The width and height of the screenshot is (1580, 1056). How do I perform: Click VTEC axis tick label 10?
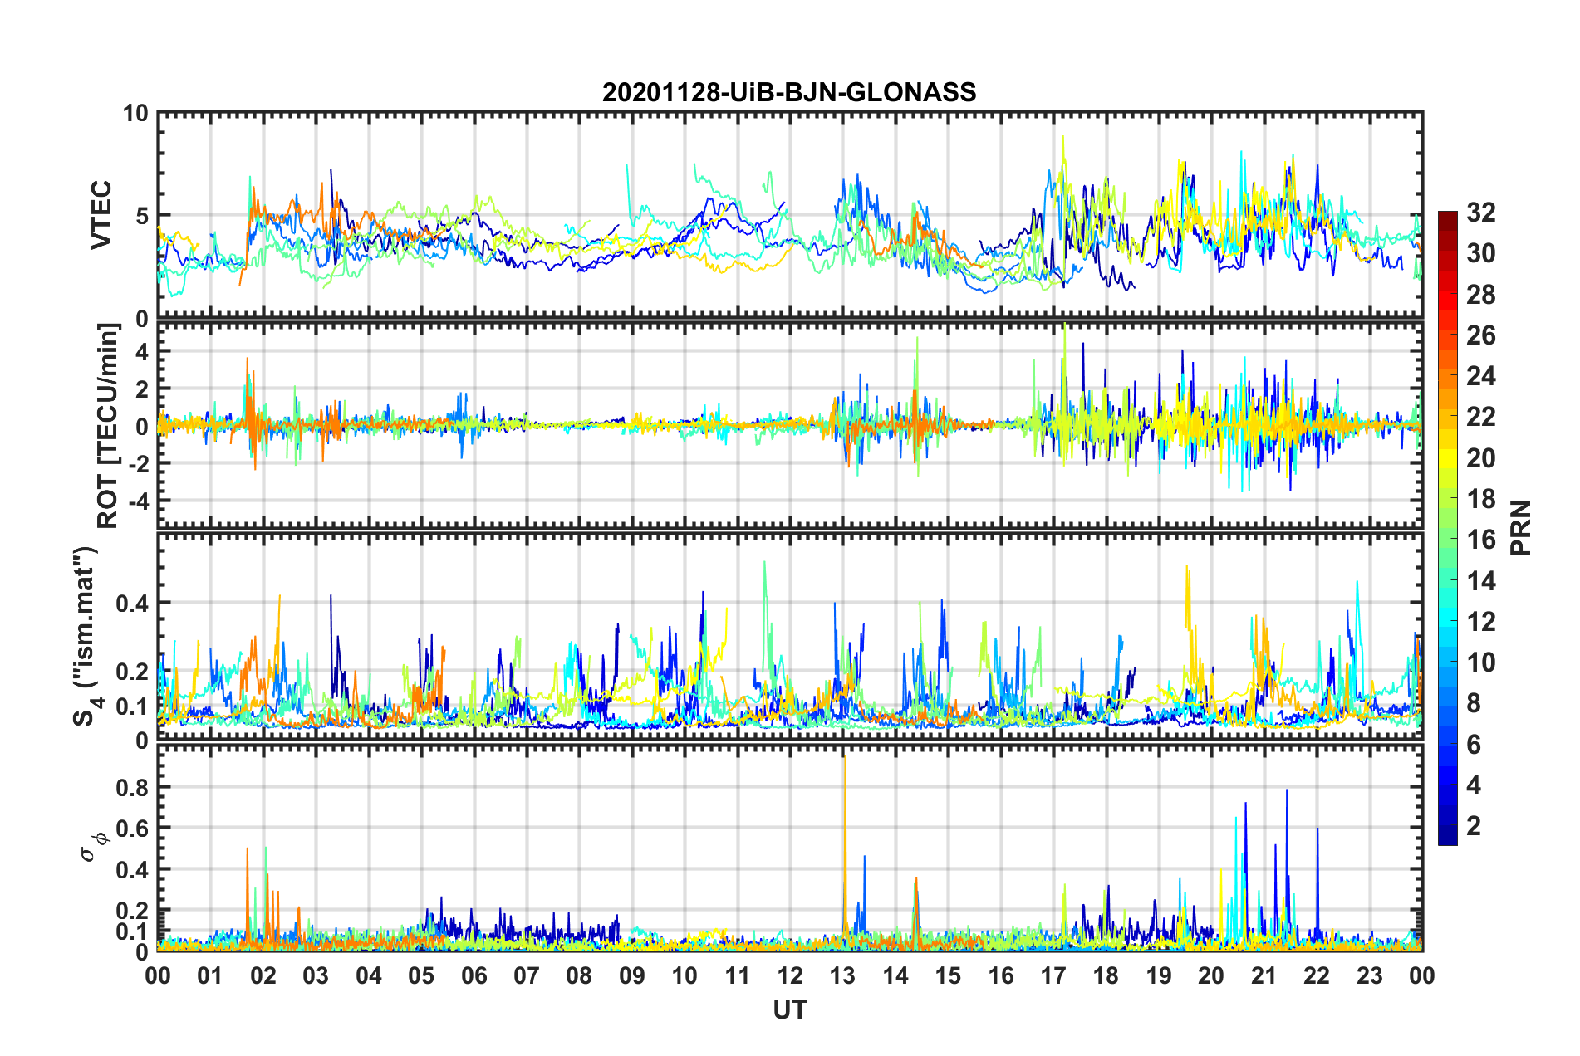pos(136,114)
